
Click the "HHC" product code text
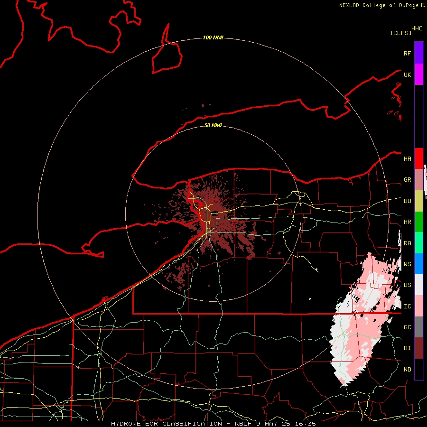tap(417, 28)
